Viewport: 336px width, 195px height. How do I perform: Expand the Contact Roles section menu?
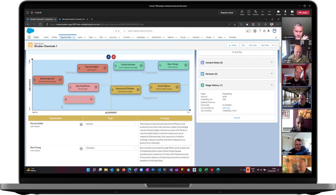pyautogui.click(x=272, y=62)
